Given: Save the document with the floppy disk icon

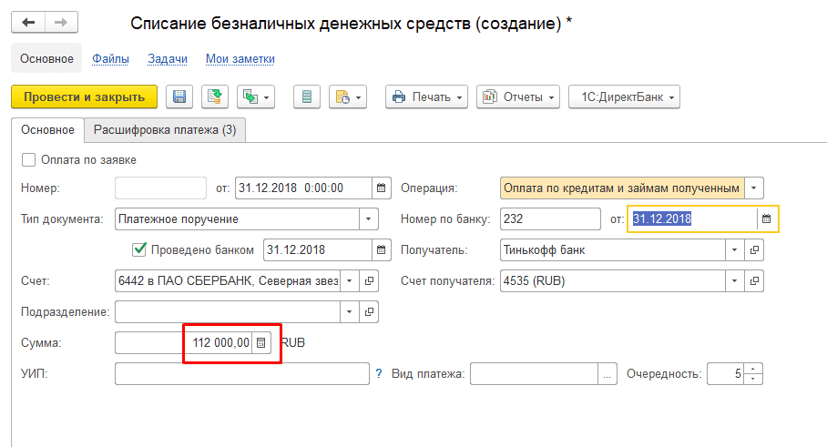Looking at the screenshot, I should [x=179, y=97].
